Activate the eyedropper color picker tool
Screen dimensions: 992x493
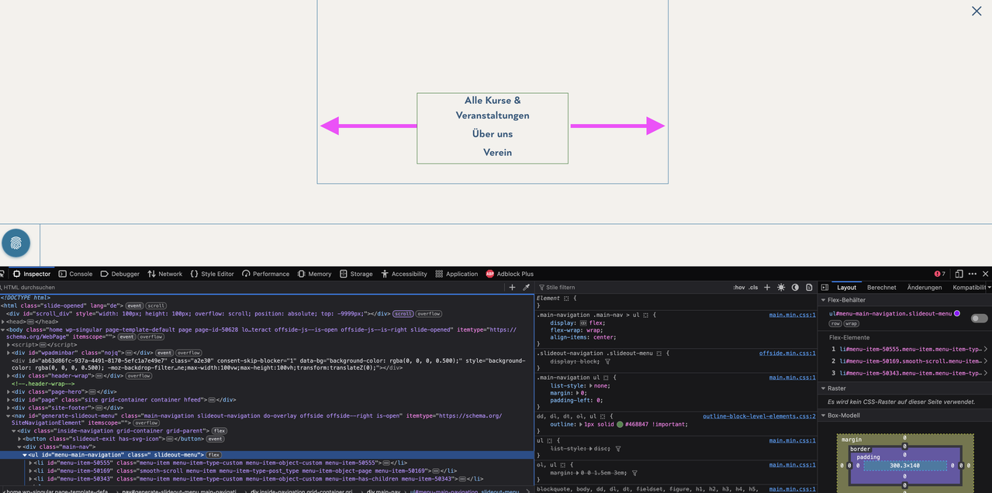[x=526, y=287]
